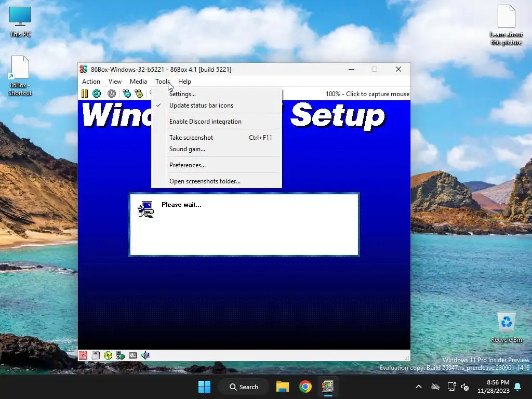Viewport: 532px width, 399px height.
Task: Show hidden tray icons chevron
Action: point(419,387)
